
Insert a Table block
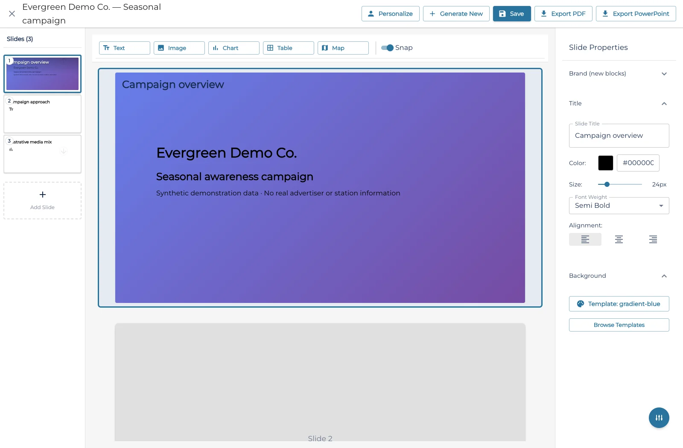click(x=288, y=48)
